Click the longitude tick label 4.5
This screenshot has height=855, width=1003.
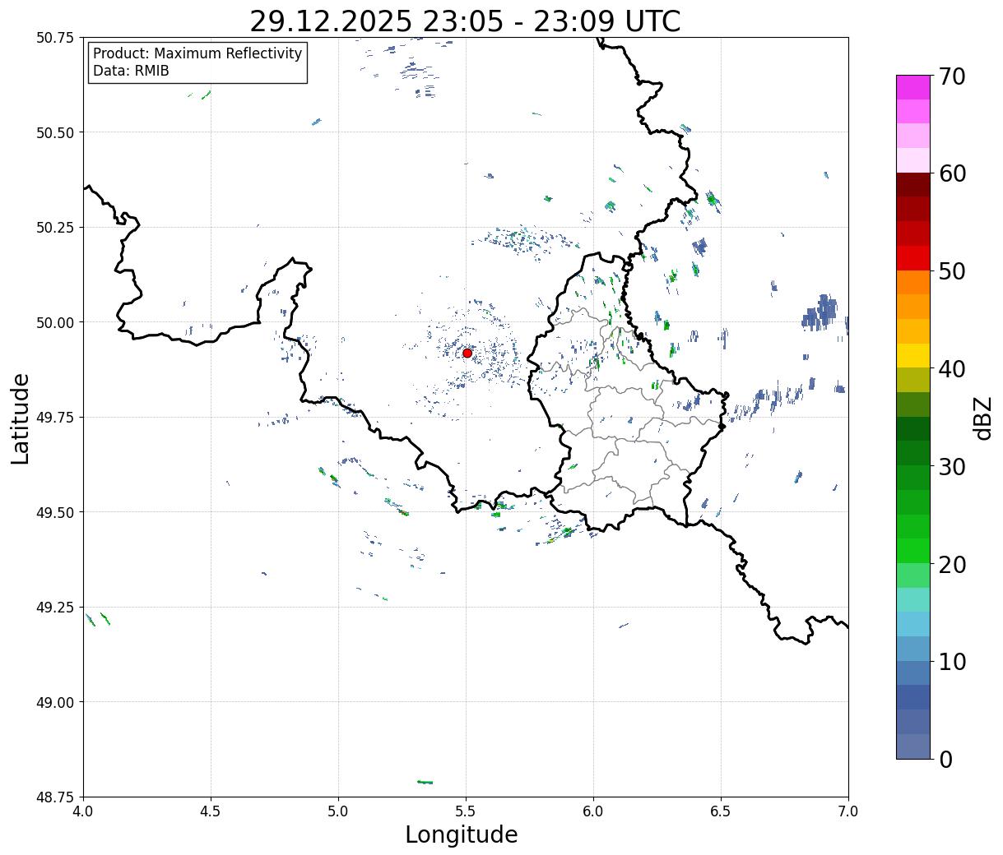211,811
